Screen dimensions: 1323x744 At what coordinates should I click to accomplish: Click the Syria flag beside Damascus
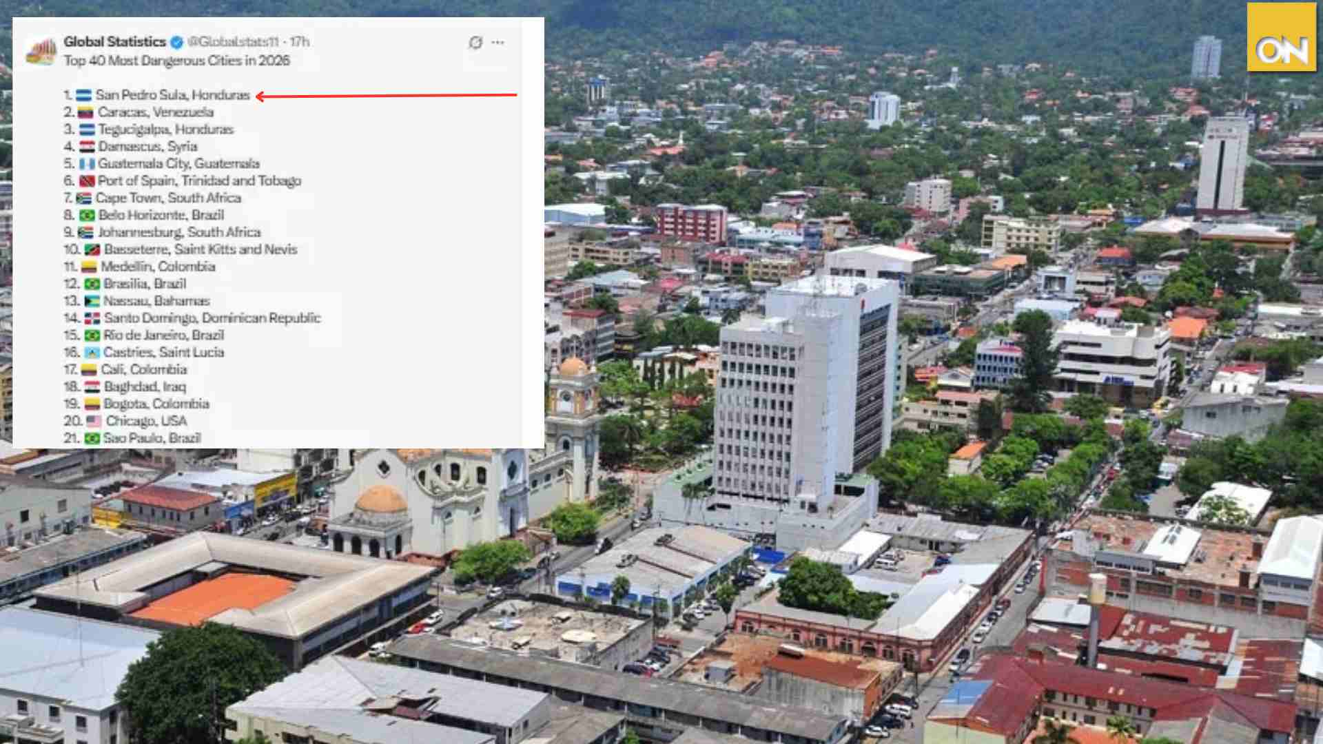coord(87,147)
